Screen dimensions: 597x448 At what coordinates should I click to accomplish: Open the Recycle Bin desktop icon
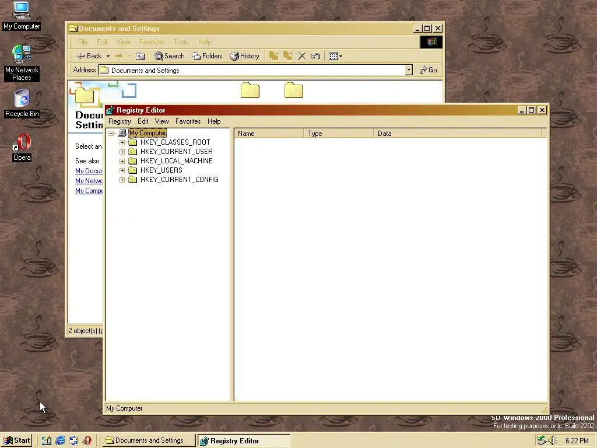pyautogui.click(x=22, y=103)
